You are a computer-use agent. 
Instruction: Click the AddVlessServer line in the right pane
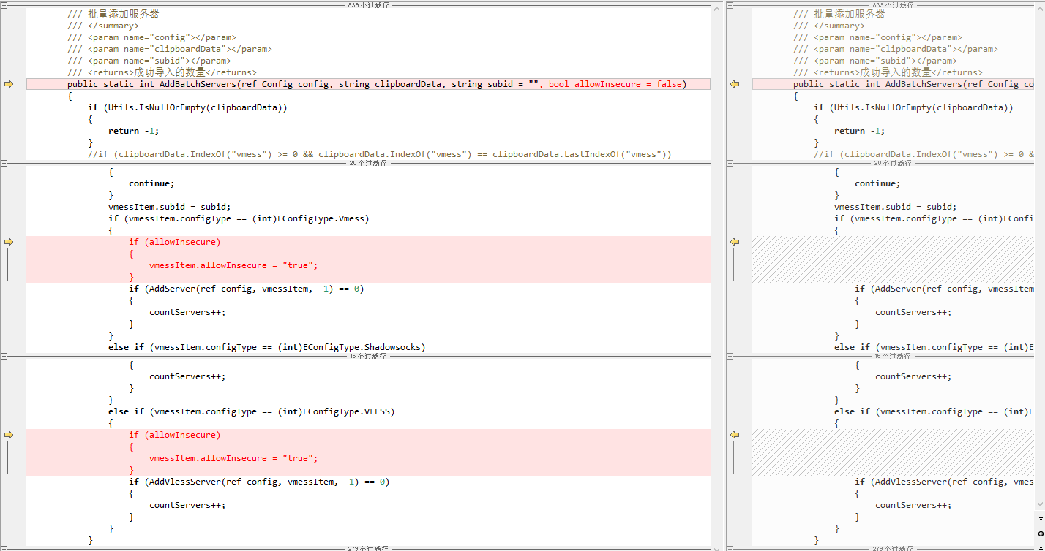tap(944, 482)
